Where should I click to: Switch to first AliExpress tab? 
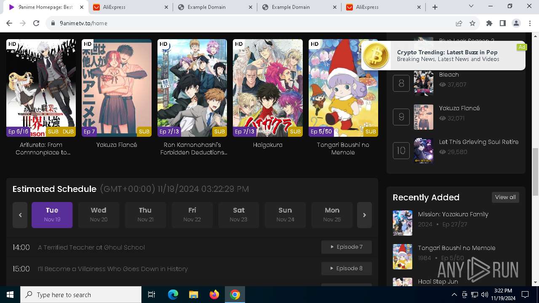click(131, 7)
